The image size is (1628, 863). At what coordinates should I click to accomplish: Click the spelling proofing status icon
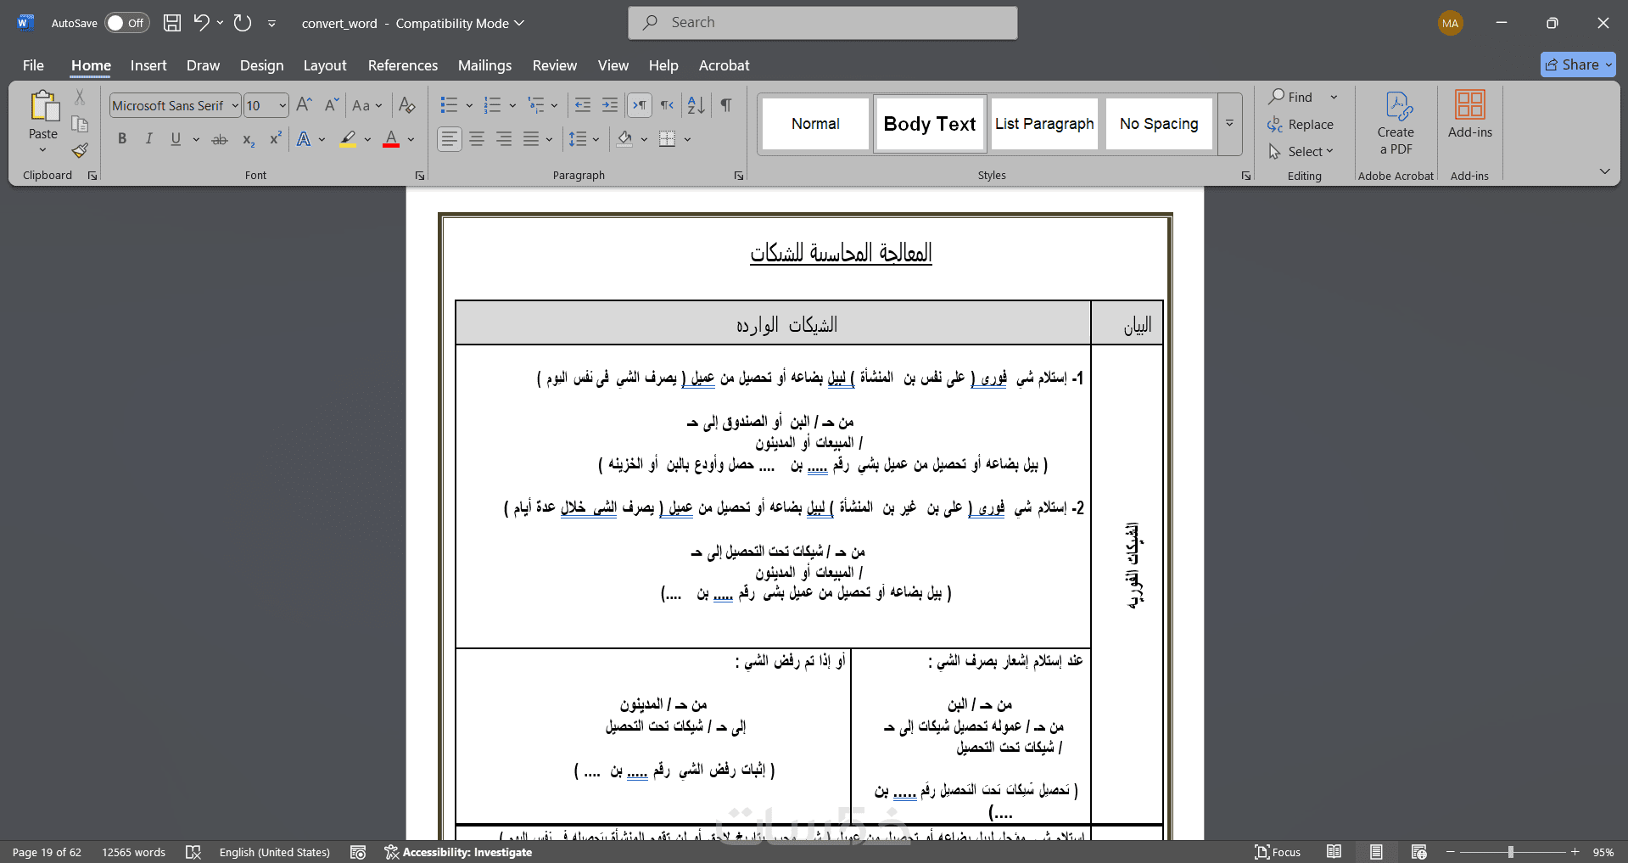tap(193, 852)
